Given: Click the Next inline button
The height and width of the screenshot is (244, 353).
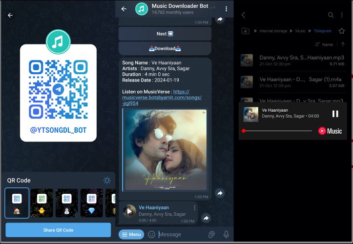Looking at the screenshot, I should click(x=165, y=34).
